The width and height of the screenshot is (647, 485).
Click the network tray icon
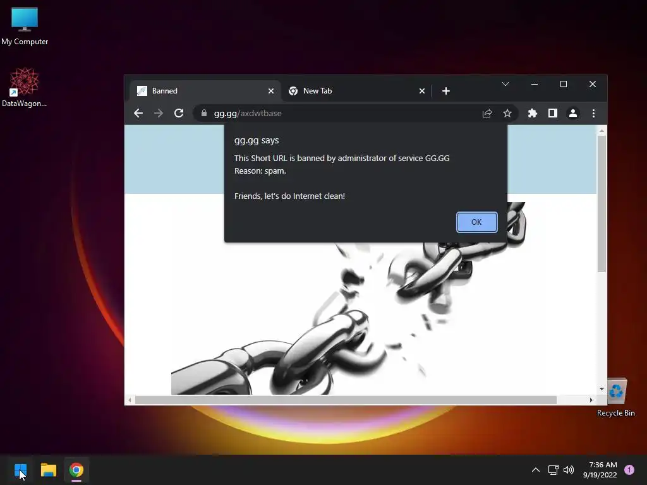pos(553,470)
